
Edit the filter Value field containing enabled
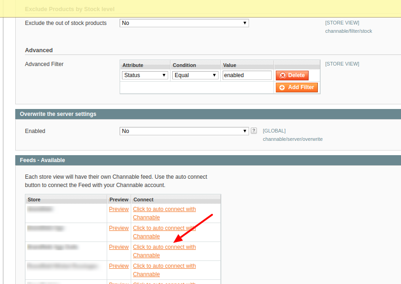[247, 75]
